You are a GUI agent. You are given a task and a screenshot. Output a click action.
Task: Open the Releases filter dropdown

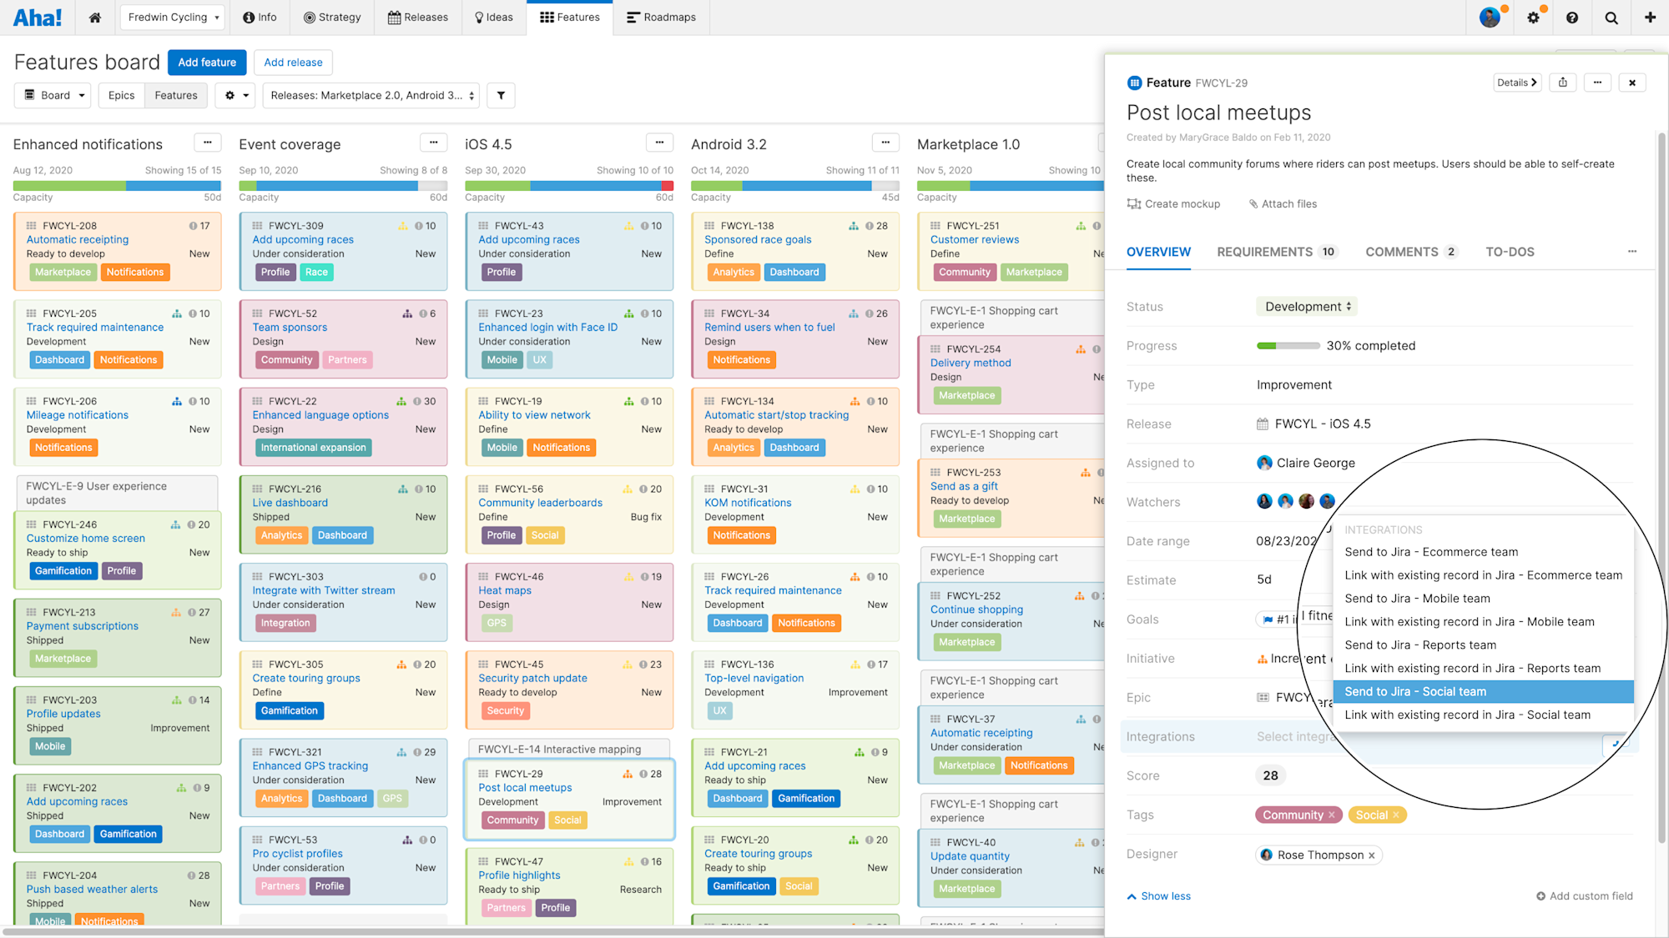371,95
